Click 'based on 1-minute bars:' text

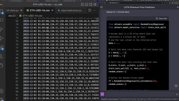118,12
